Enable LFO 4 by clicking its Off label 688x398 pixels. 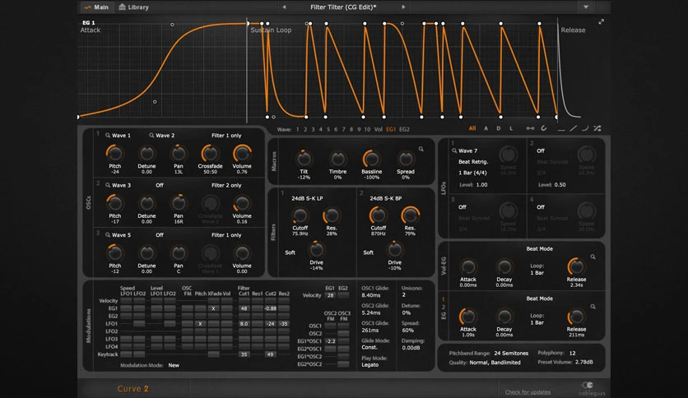click(x=541, y=207)
